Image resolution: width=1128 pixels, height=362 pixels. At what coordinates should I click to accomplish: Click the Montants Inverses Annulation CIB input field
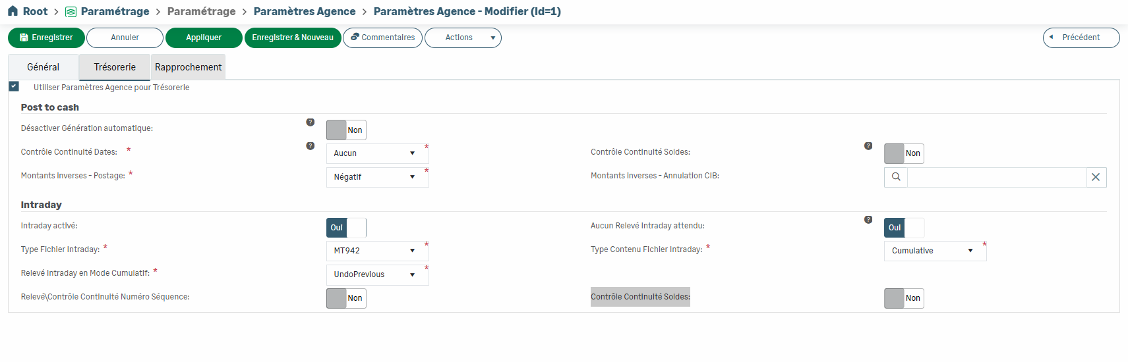[x=996, y=177]
